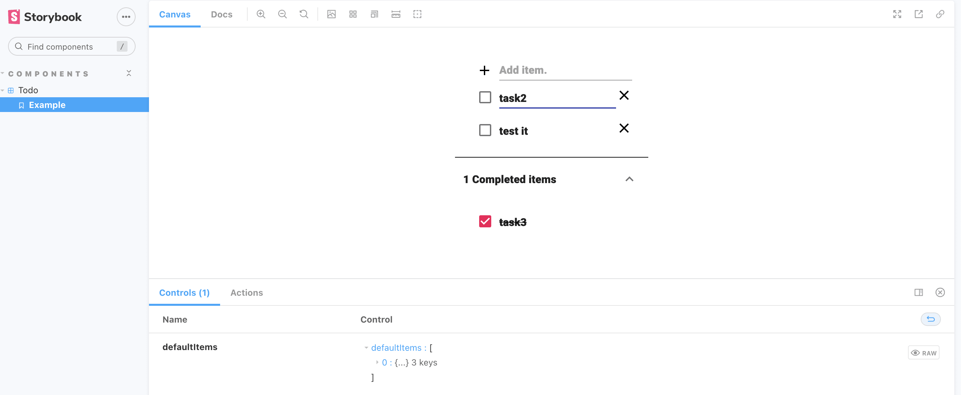Image resolution: width=961 pixels, height=395 pixels.
Task: Click the defaultItems name cell
Action: 190,347
